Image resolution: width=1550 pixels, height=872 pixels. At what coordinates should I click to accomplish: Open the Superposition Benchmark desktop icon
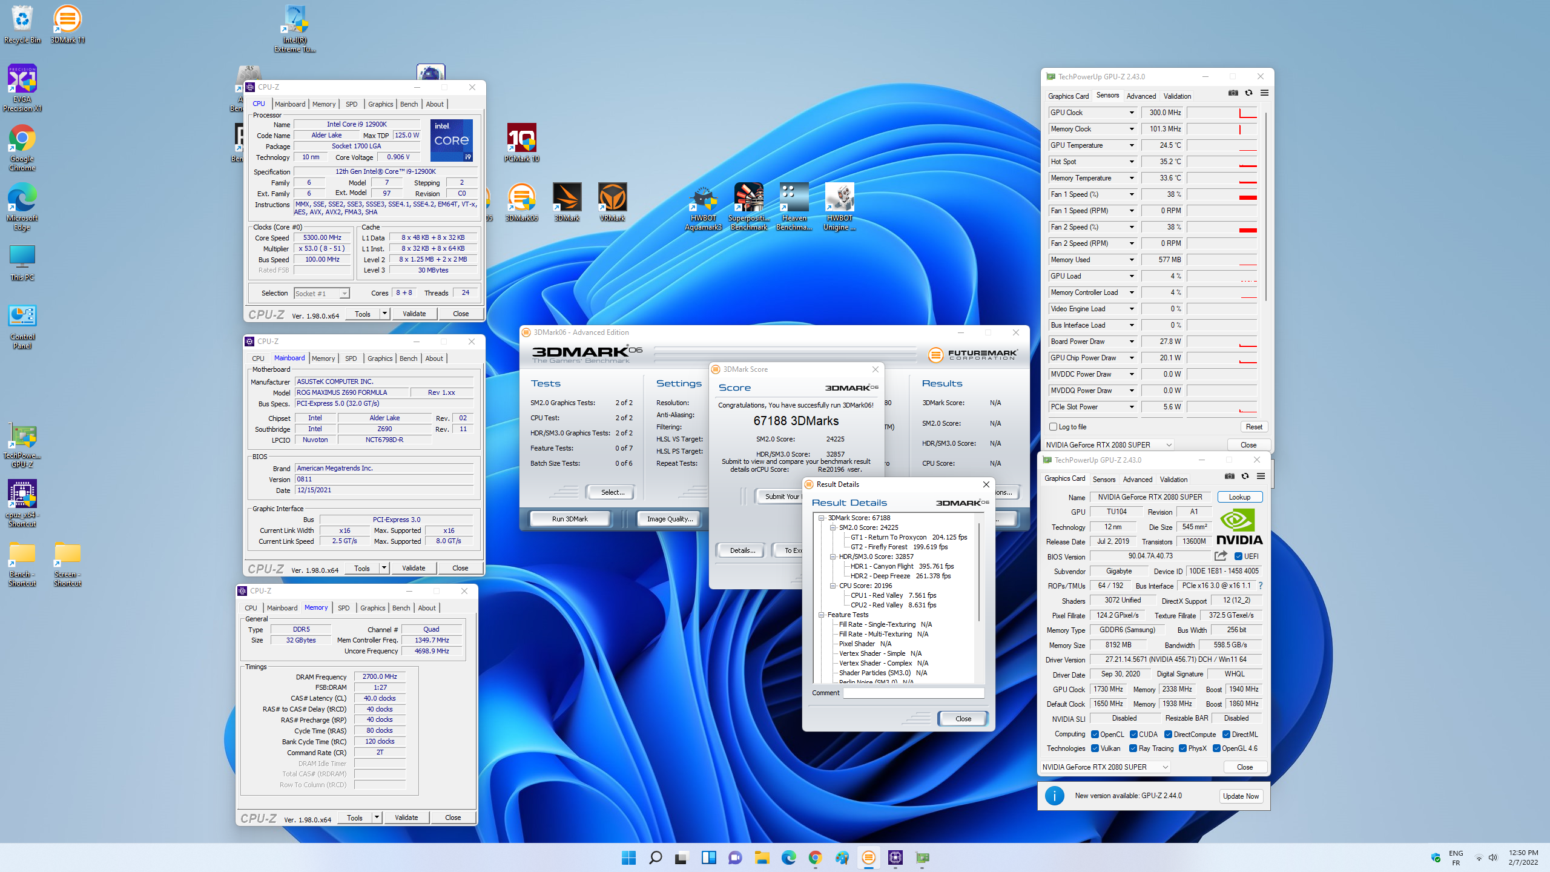[x=748, y=208]
